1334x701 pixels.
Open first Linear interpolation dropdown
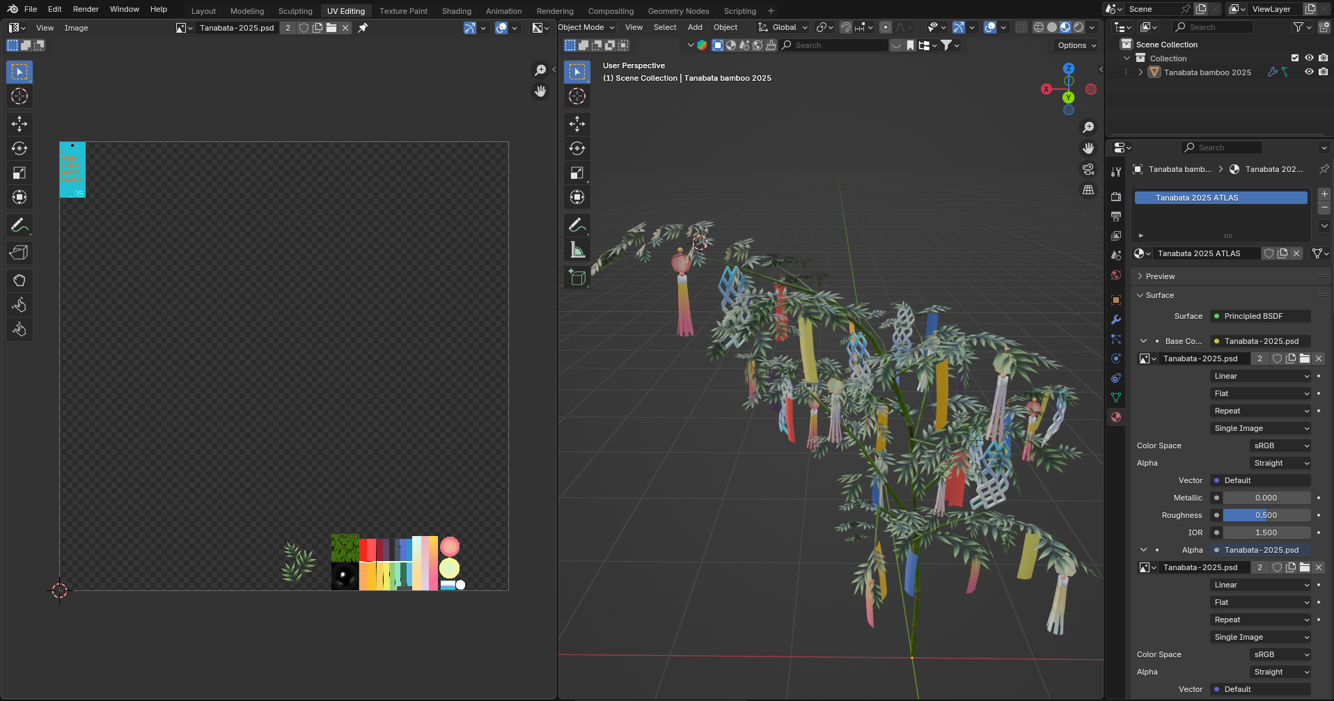(x=1261, y=376)
